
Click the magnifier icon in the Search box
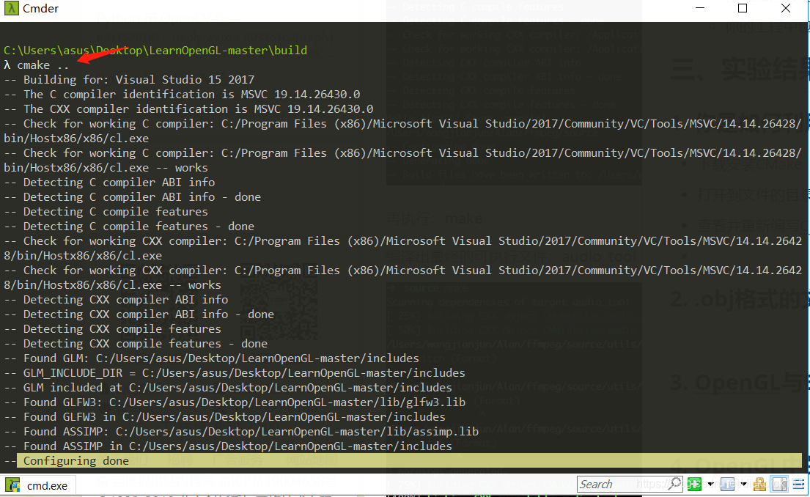tap(674, 484)
